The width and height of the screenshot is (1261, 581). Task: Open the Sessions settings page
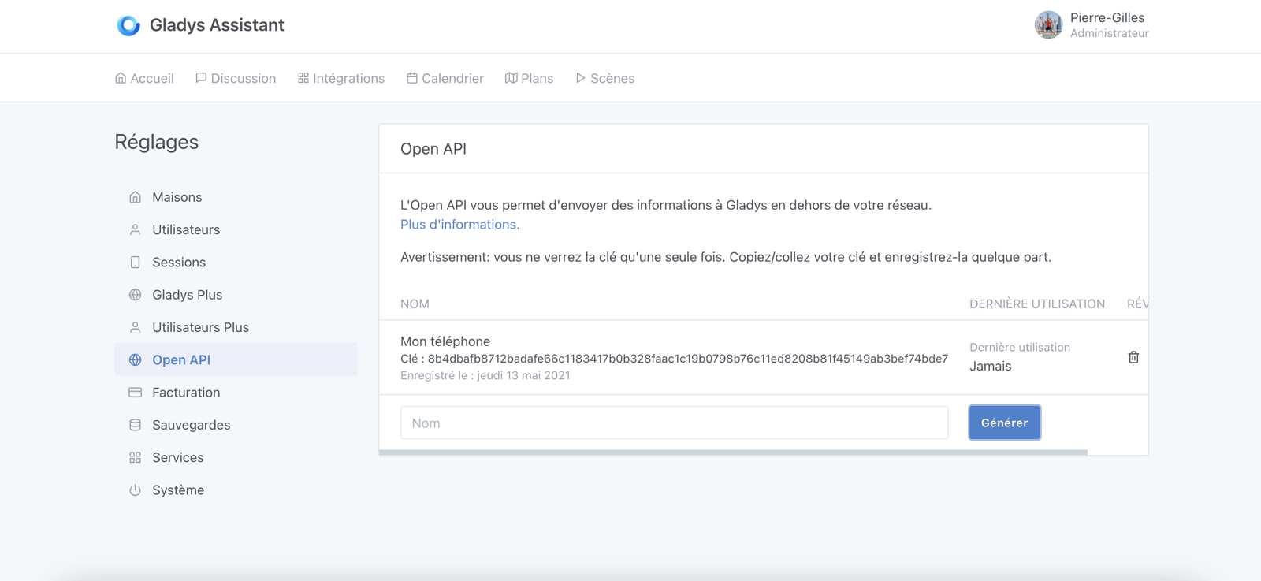[x=178, y=263]
